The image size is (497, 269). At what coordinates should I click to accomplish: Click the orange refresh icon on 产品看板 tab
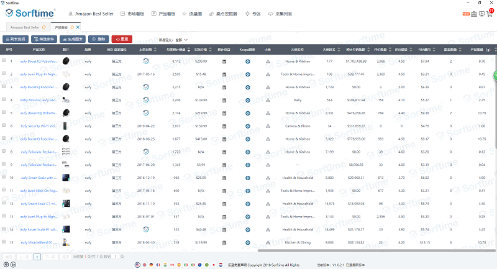[72, 27]
